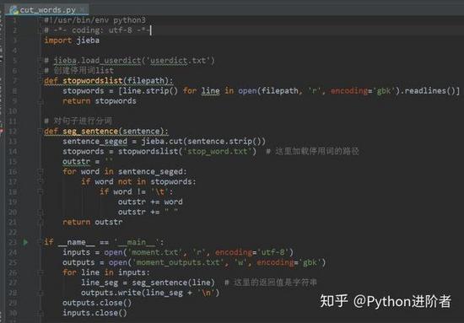The height and width of the screenshot is (323, 464).
Task: Click the 'moment_outputs.txt' string literal
Action: pyautogui.click(x=178, y=262)
